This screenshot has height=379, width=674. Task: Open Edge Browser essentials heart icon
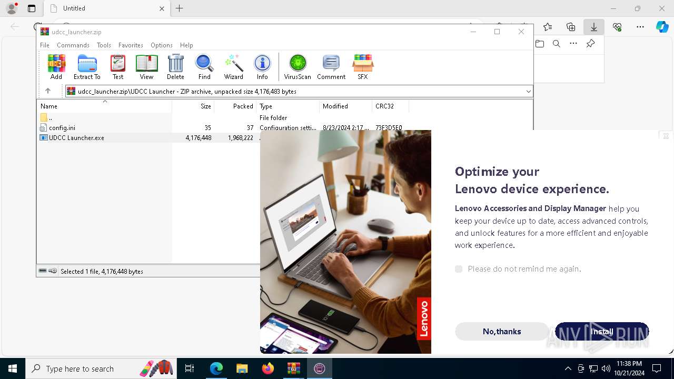click(x=617, y=27)
